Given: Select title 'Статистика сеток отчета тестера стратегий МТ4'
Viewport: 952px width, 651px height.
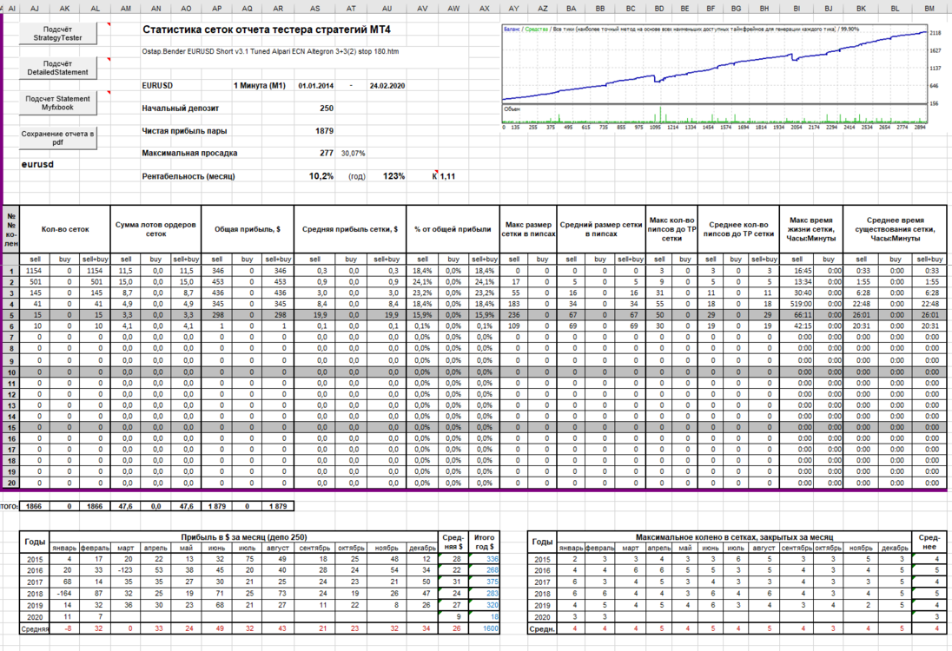Looking at the screenshot, I should click(267, 30).
